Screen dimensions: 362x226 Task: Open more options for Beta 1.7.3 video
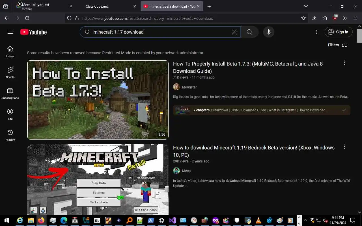[x=344, y=63]
